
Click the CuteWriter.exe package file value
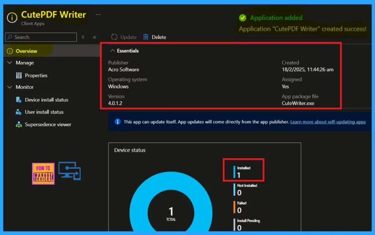click(298, 103)
